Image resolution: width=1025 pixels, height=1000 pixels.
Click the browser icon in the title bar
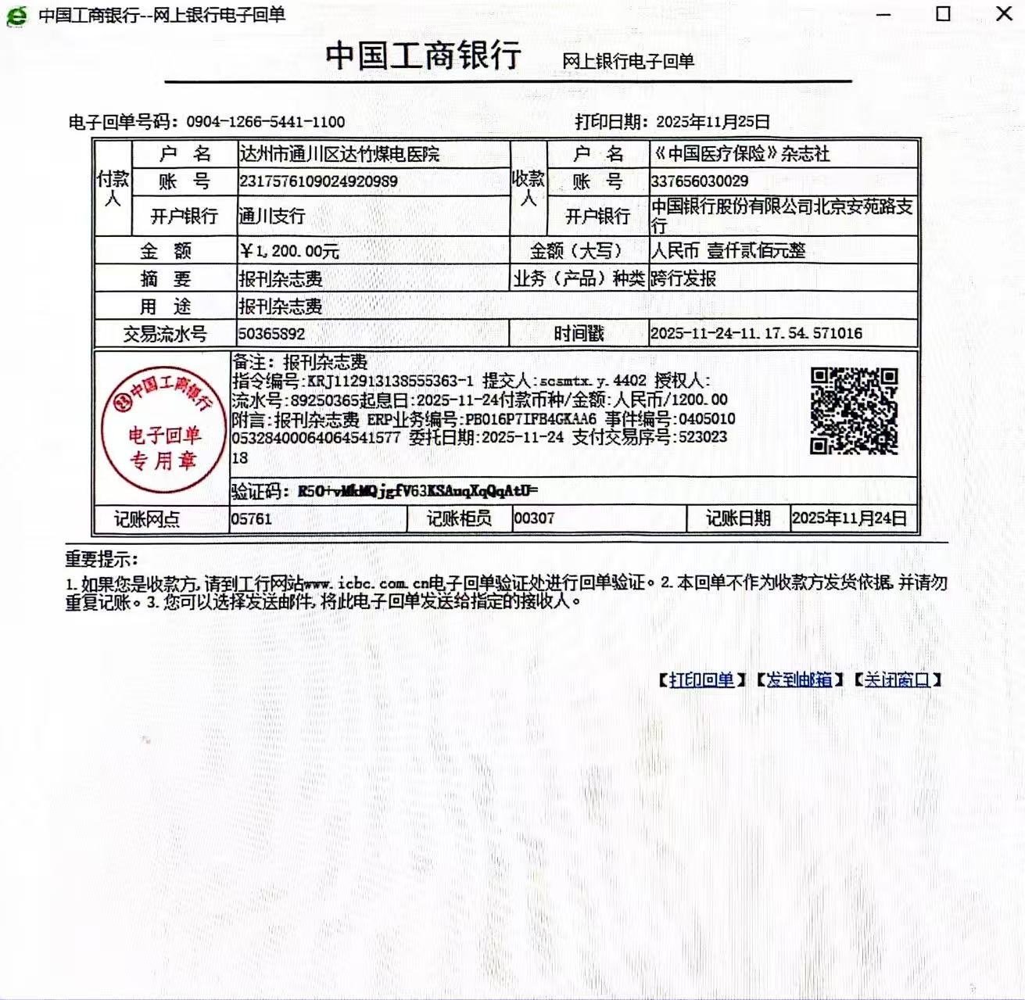point(16,16)
